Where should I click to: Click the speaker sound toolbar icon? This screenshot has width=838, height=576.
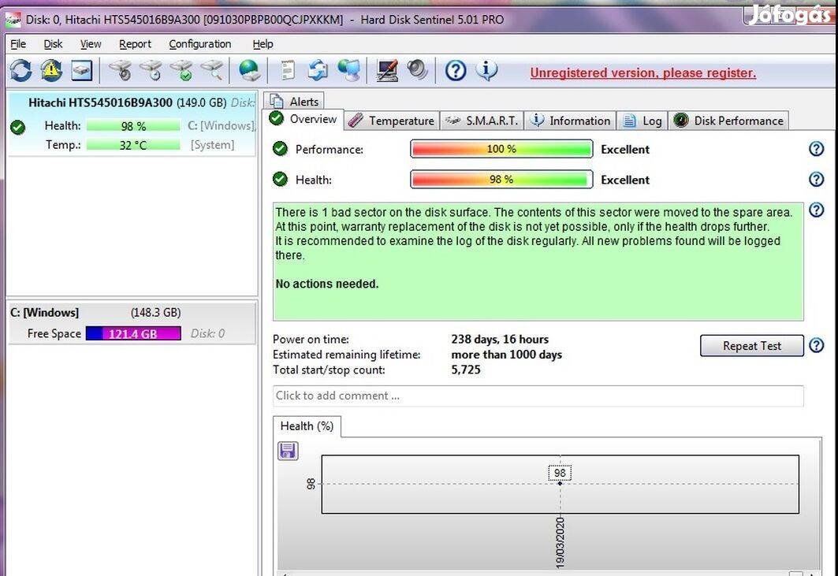(x=417, y=71)
